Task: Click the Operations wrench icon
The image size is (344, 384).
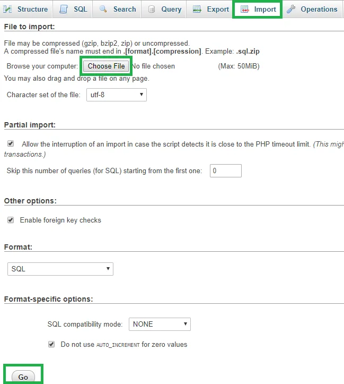Action: click(291, 9)
